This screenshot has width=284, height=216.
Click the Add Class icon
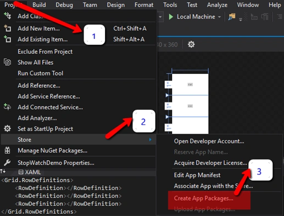click(x=8, y=16)
